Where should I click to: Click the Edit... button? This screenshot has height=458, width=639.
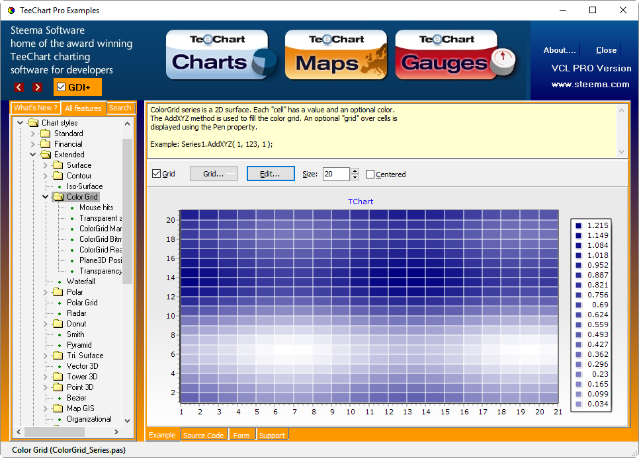click(270, 174)
